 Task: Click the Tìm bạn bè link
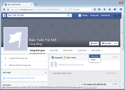(105, 15)
